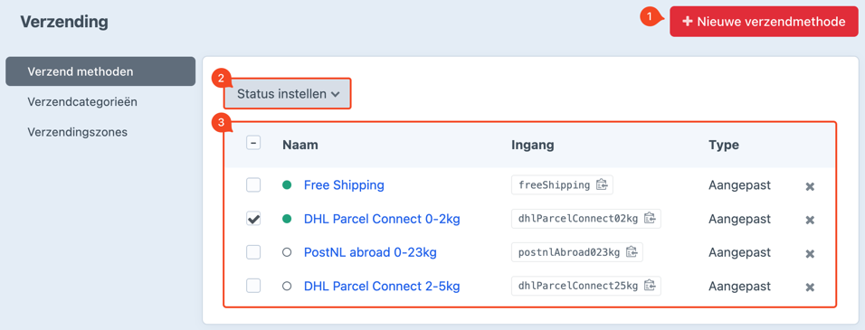Image resolution: width=865 pixels, height=330 pixels.
Task: Open the Free Shipping link
Action: [344, 185]
